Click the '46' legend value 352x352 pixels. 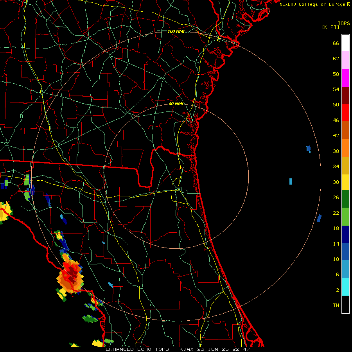pos(336,120)
